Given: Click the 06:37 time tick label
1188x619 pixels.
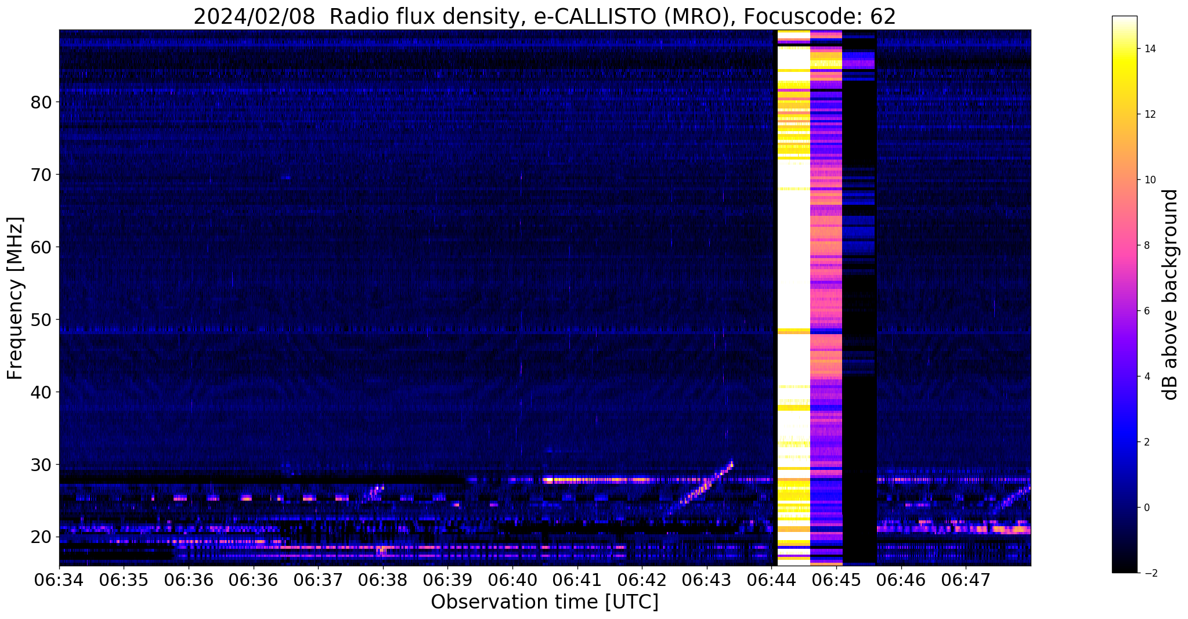Looking at the screenshot, I should (x=318, y=579).
